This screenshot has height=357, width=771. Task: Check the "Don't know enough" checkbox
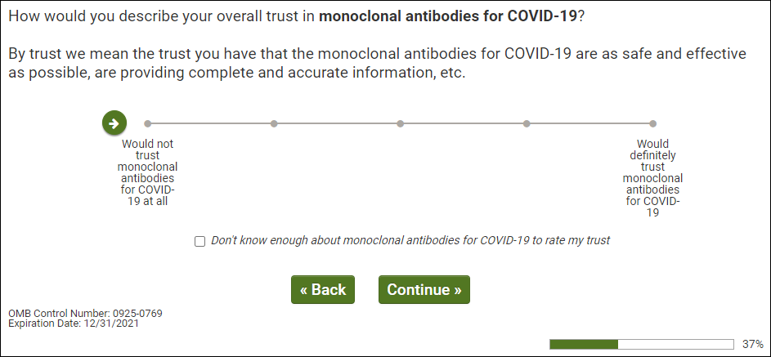pyautogui.click(x=200, y=241)
